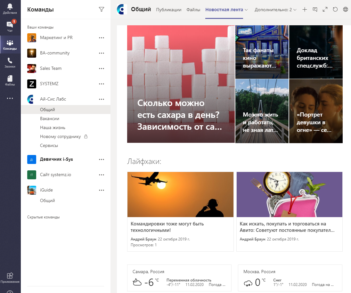Switch to the Звонки section

point(9,61)
